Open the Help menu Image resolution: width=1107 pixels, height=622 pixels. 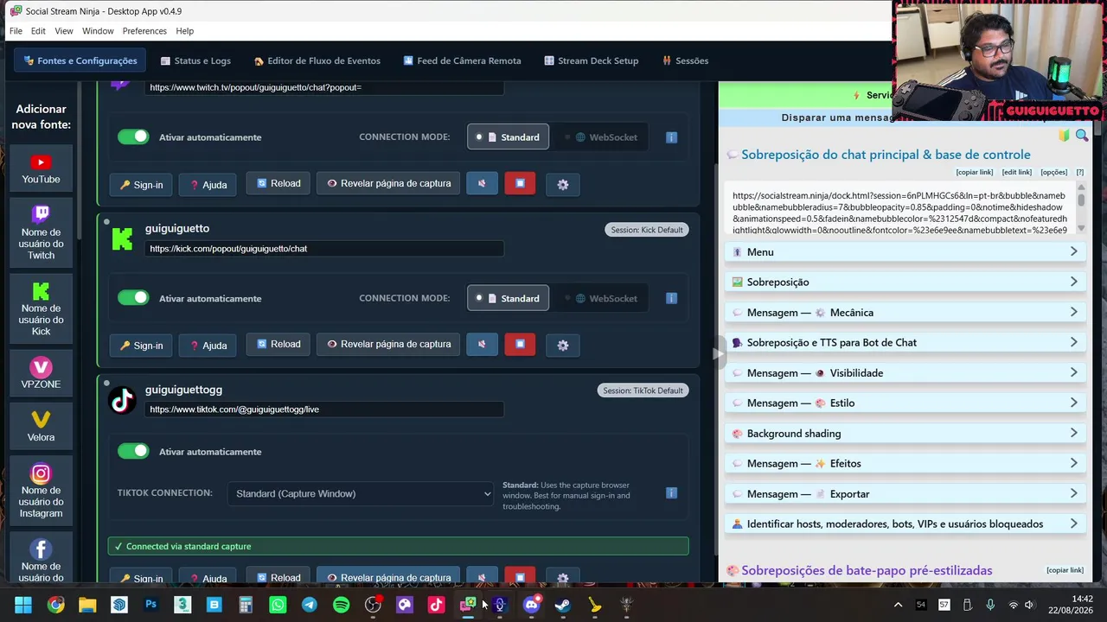(x=185, y=31)
